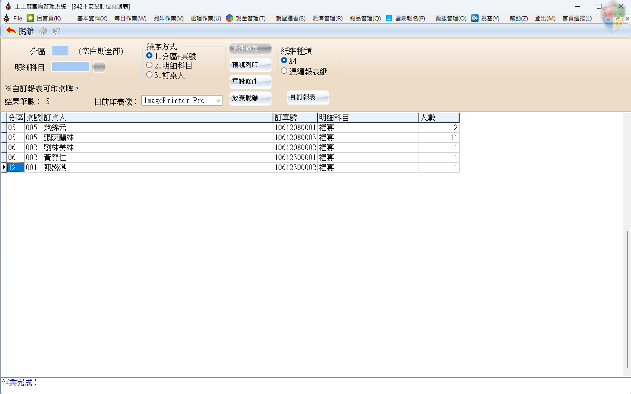The image size is (631, 394).
Task: Click the 脫離 exit arrow icon
Action: pos(11,31)
